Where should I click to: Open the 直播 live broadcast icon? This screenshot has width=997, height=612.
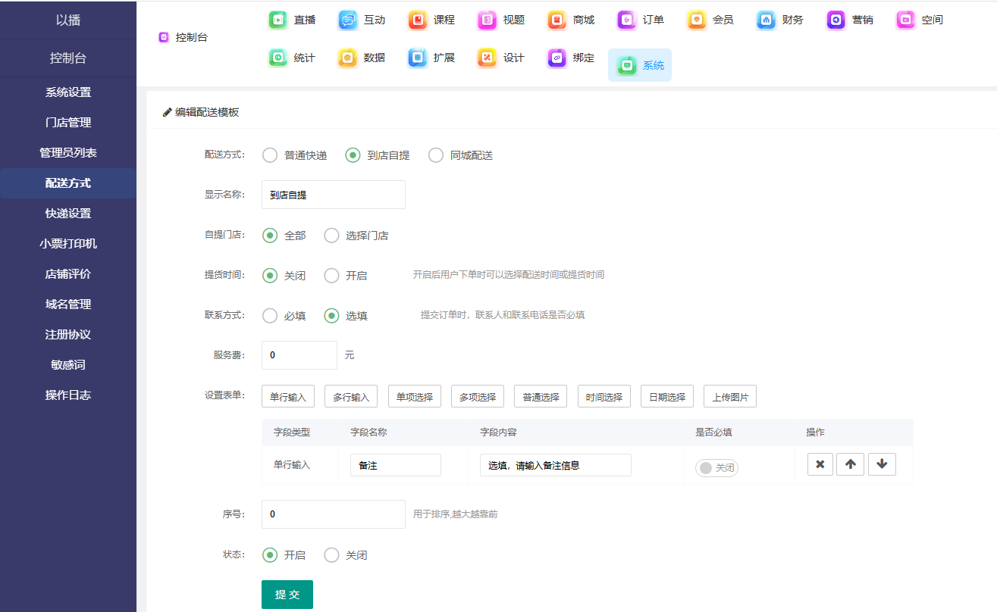(x=278, y=20)
